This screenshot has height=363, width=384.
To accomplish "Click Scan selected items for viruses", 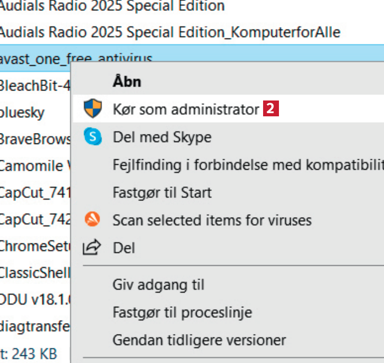I will click(x=212, y=220).
